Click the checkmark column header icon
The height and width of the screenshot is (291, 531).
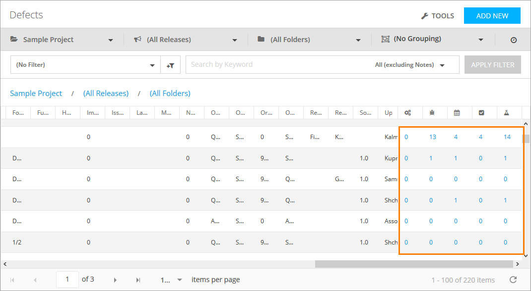point(481,113)
